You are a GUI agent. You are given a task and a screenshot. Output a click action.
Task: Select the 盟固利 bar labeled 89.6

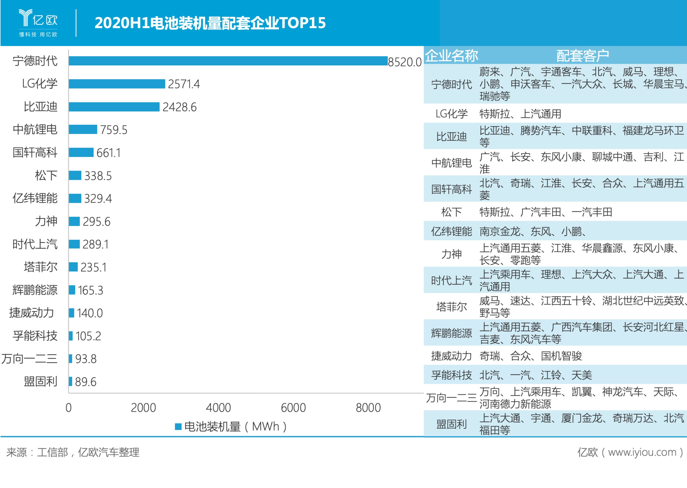pyautogui.click(x=70, y=381)
